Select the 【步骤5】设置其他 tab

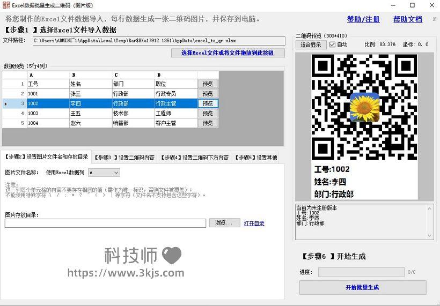coord(255,158)
